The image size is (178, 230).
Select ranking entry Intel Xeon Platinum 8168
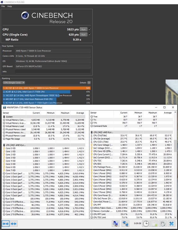46,99
